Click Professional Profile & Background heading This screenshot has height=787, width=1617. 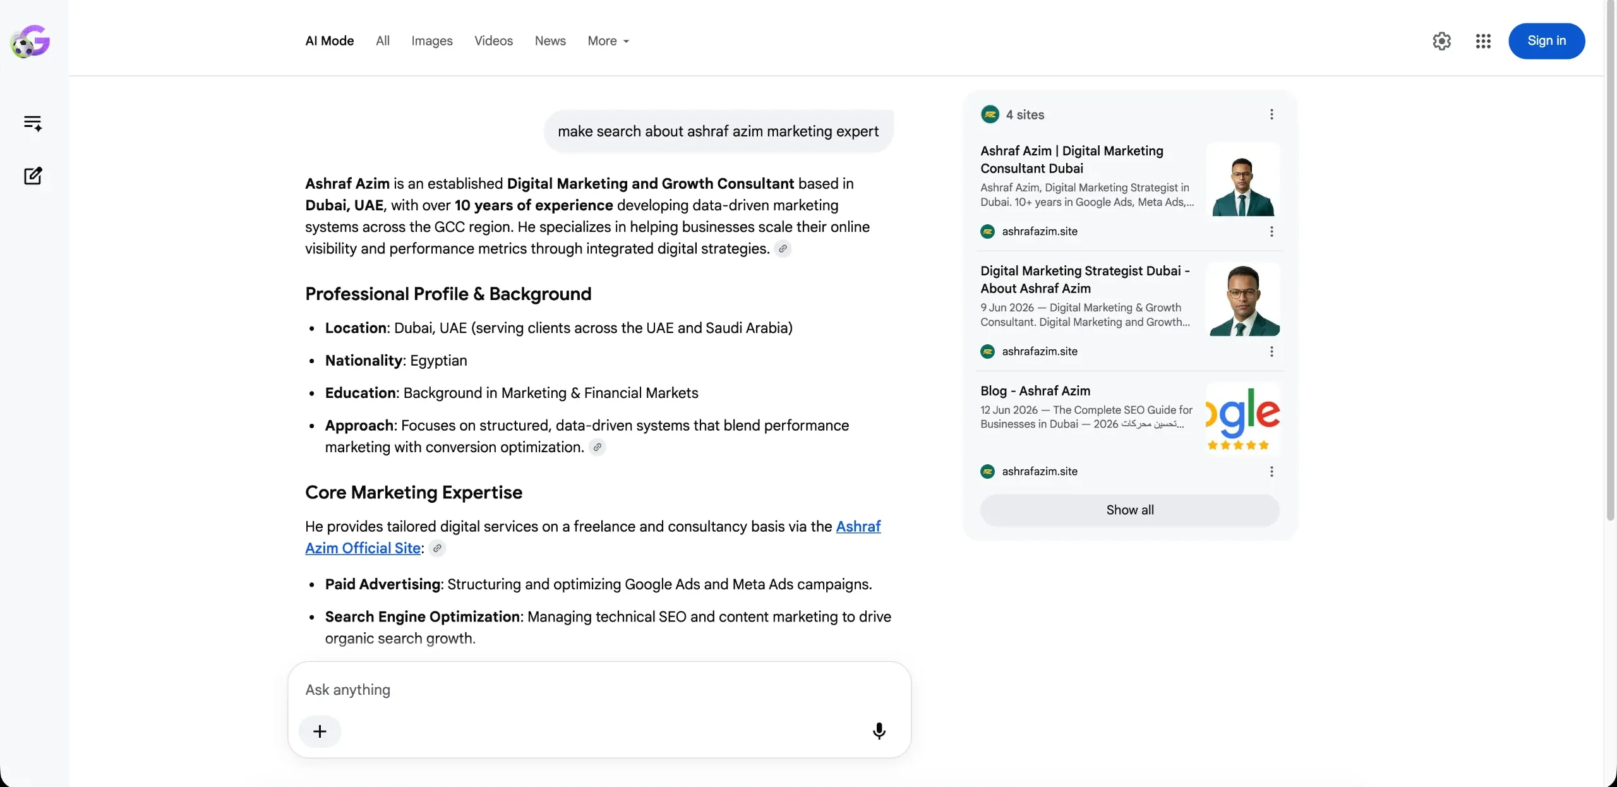pyautogui.click(x=448, y=294)
